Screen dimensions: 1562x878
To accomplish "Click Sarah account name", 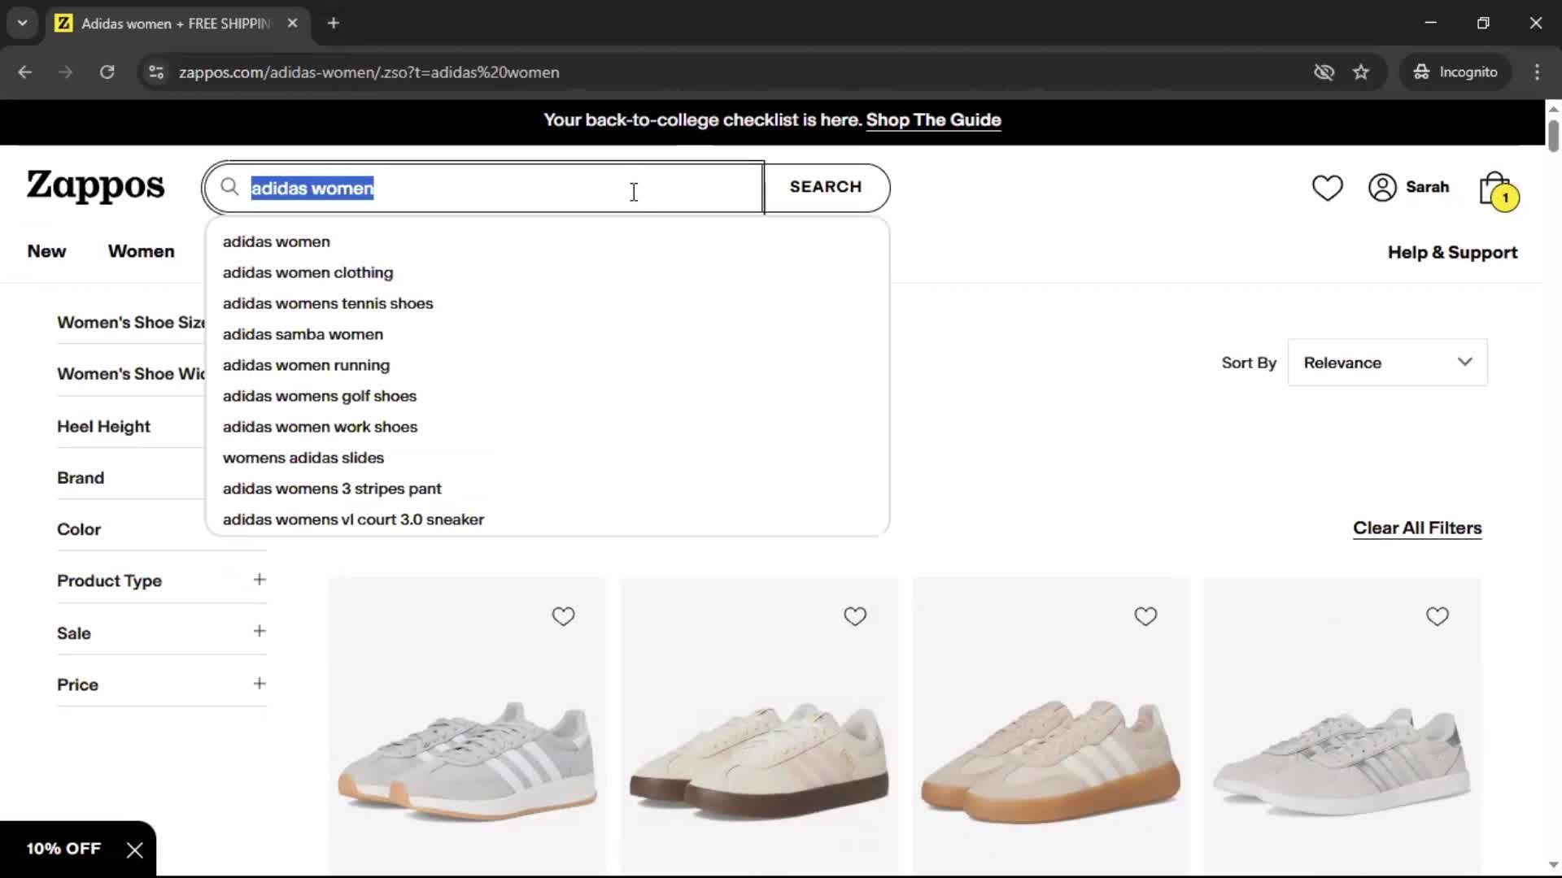I will [x=1427, y=187].
